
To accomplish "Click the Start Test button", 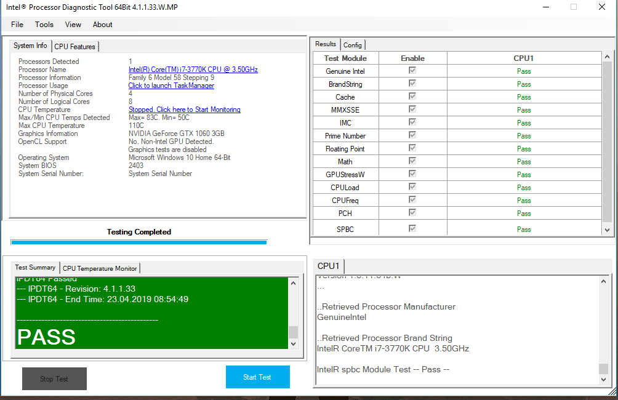I will 258,377.
